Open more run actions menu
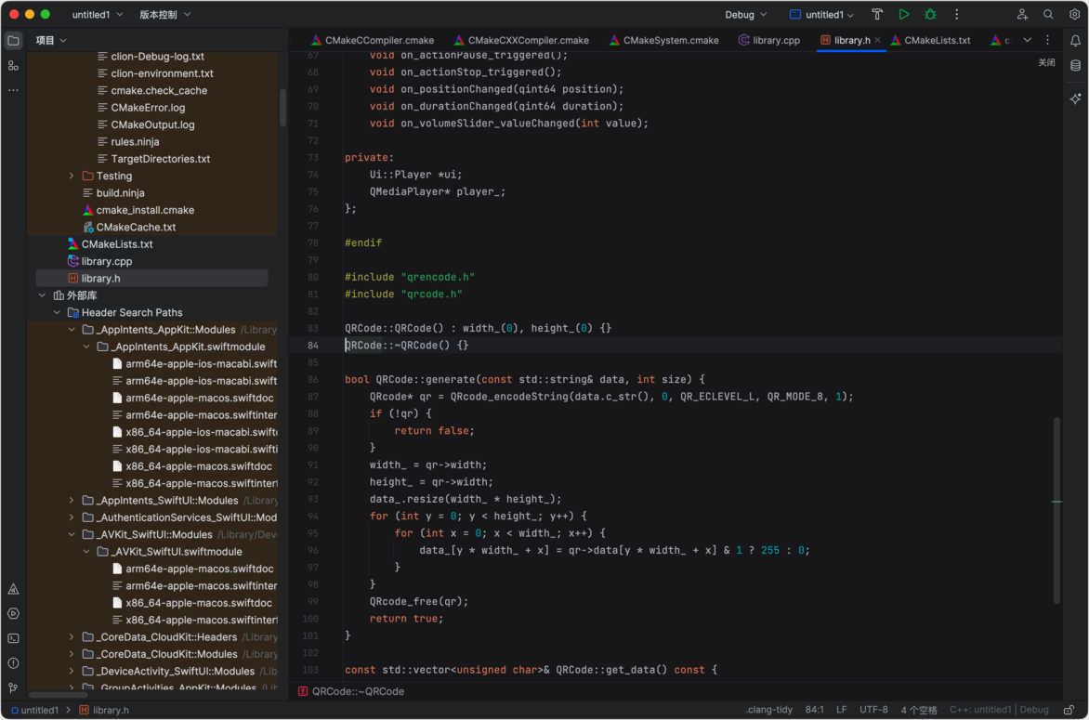1089x720 pixels. pyautogui.click(x=956, y=15)
